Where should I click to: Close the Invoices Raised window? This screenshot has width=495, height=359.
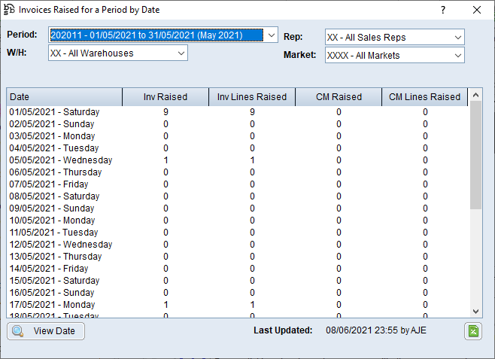476,10
